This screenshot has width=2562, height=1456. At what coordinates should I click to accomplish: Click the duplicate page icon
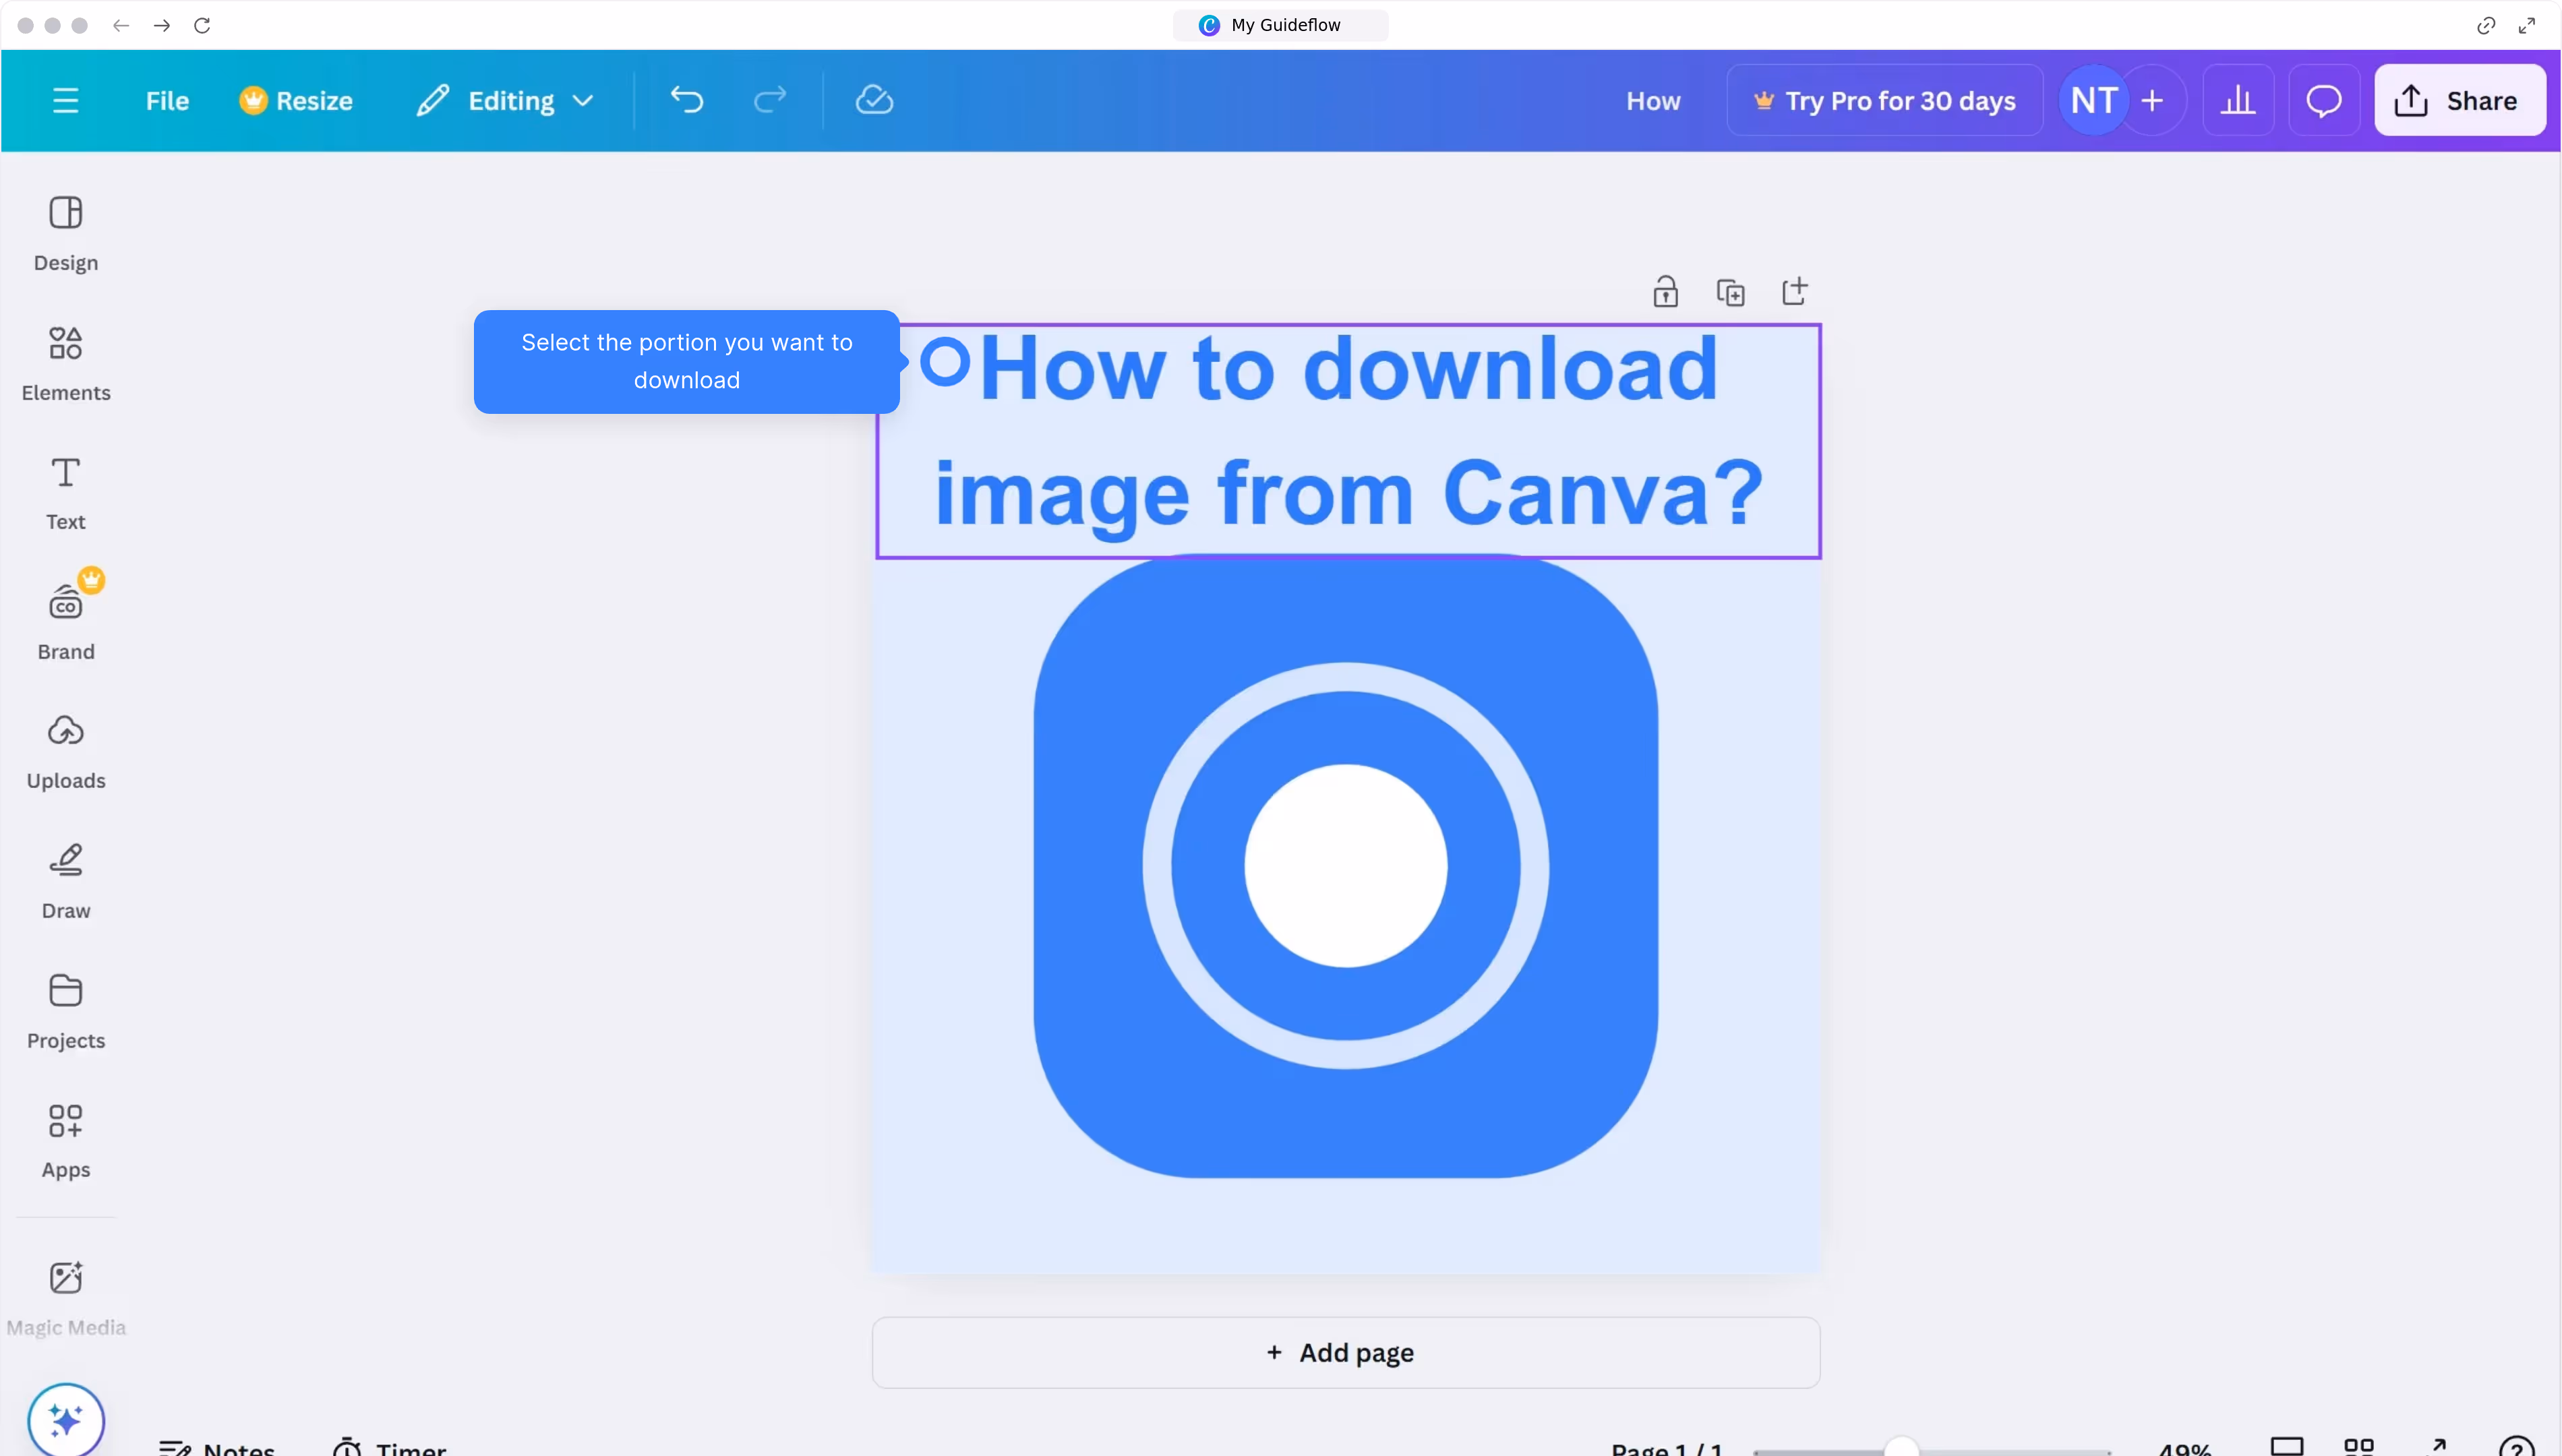1730,292
